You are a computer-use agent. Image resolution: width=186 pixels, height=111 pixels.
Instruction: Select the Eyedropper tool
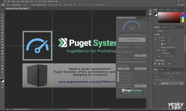point(2,30)
